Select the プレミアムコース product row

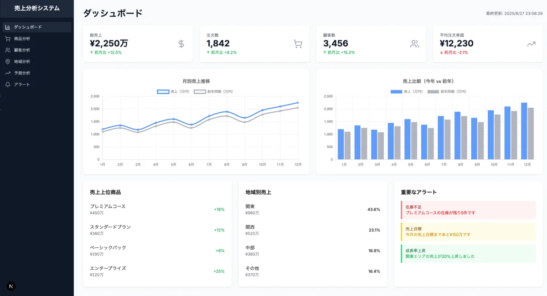point(157,209)
